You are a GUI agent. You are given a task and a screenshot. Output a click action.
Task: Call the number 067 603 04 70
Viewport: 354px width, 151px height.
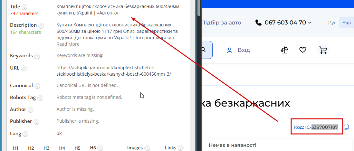point(285,23)
